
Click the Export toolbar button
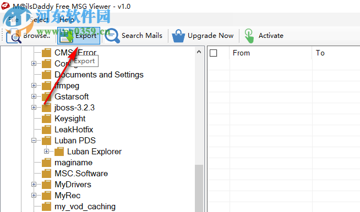[79, 36]
